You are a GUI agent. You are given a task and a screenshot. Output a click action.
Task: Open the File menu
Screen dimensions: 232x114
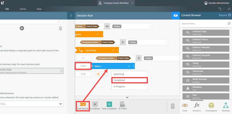[x=7, y=9]
